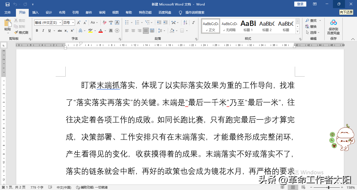
Task: Save the document from the quick access toolbar
Action: (x=7, y=4)
